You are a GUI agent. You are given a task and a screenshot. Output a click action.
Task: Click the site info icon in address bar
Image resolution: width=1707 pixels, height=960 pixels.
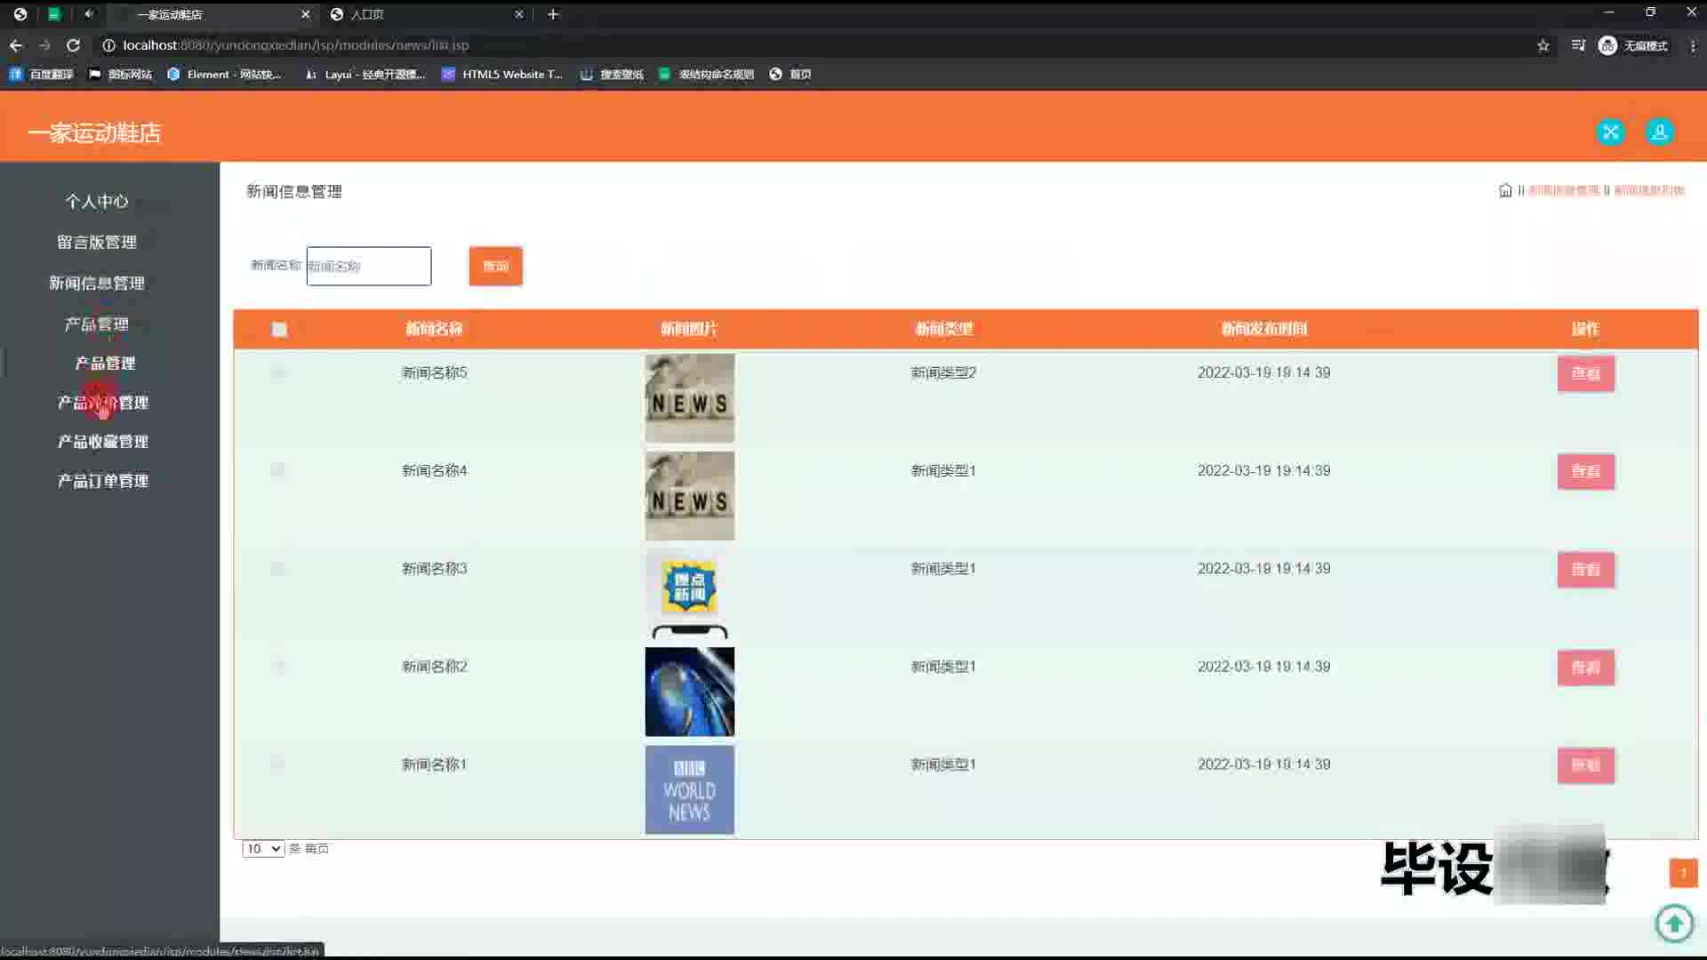pos(108,45)
